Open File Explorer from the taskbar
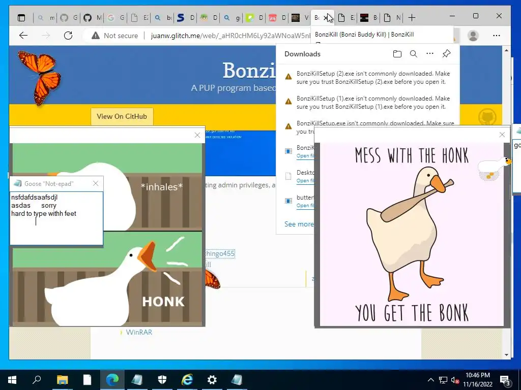521x390 pixels. click(62, 380)
